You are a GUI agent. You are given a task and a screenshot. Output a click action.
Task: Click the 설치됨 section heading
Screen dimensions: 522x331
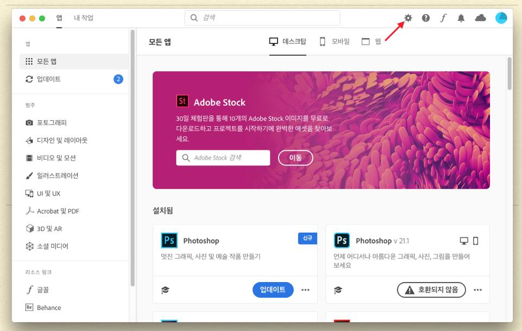point(163,210)
